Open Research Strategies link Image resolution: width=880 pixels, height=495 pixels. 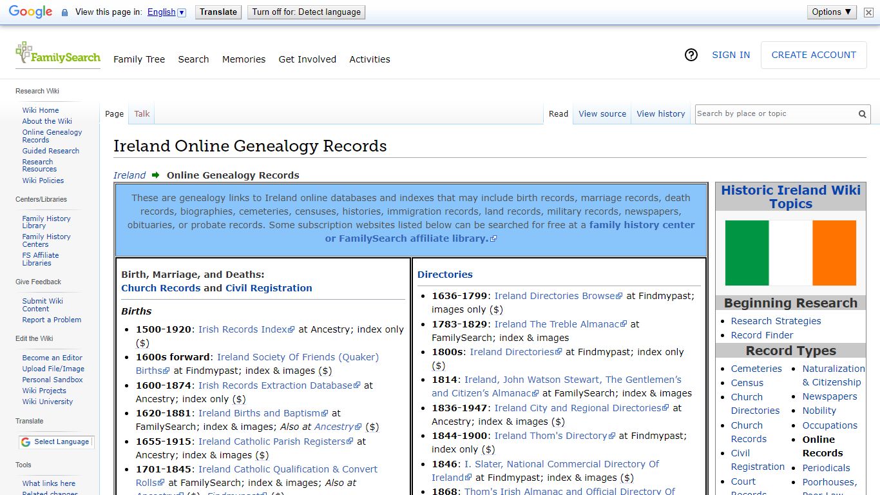point(776,321)
